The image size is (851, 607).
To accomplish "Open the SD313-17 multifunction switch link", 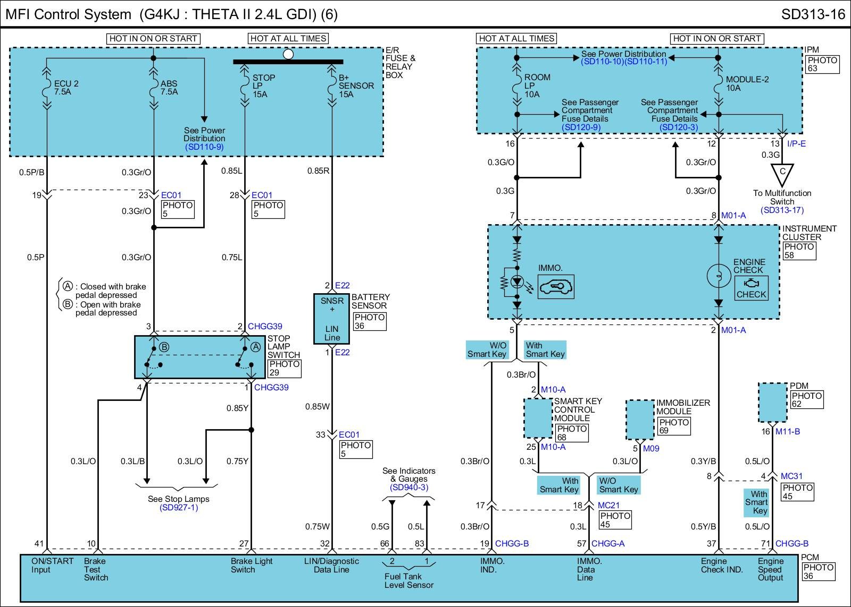I will (782, 210).
